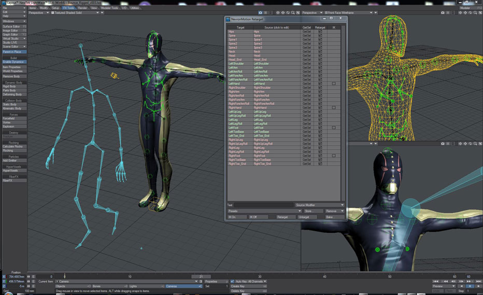Toggle the Auto Key checkbox
483x295 pixels.
point(232,282)
